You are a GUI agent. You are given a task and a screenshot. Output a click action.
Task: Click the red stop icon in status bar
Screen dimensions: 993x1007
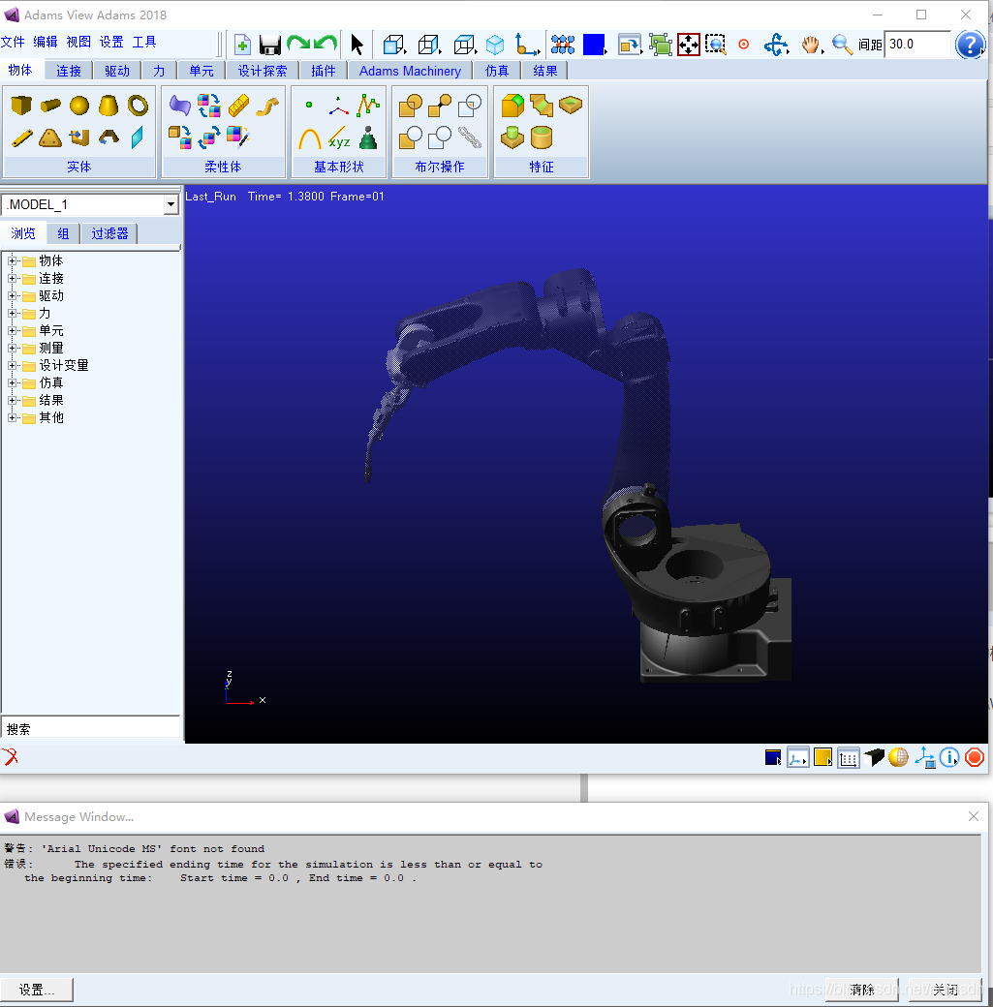click(x=975, y=757)
